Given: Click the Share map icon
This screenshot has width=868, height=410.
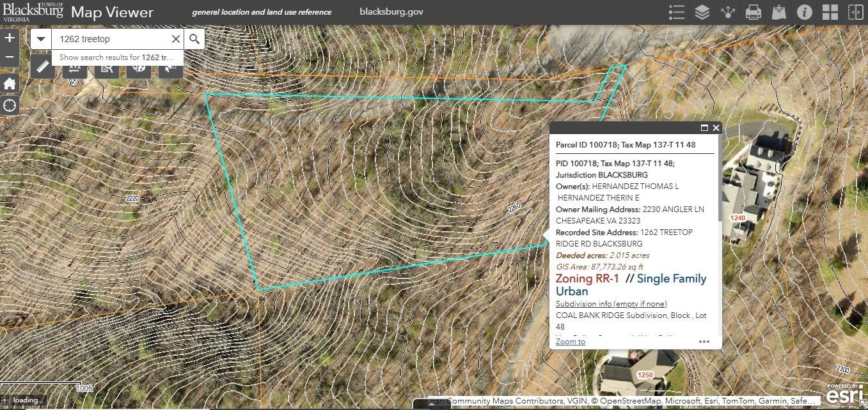Looking at the screenshot, I should [x=728, y=12].
